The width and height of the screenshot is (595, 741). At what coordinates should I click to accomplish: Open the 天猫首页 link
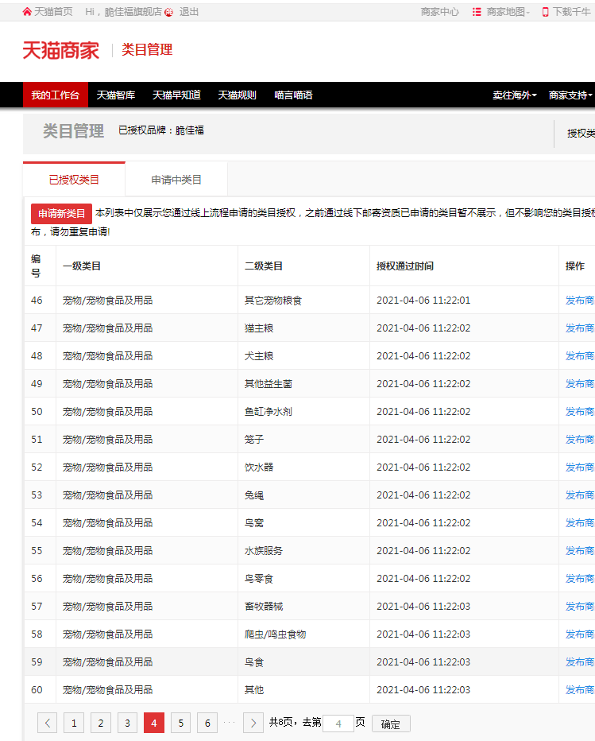(53, 12)
